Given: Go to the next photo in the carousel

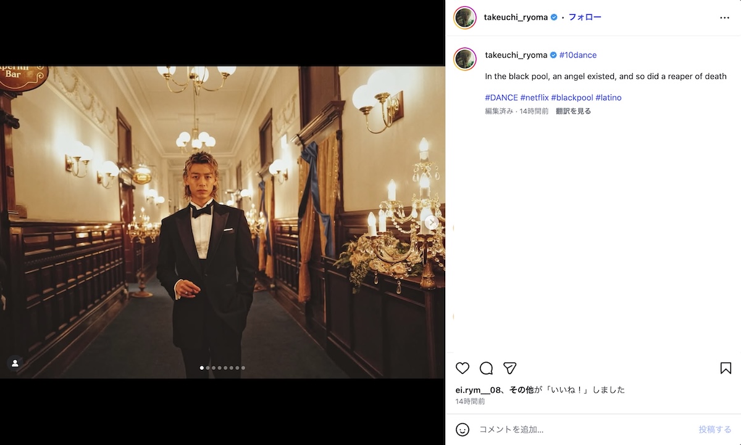Looking at the screenshot, I should click(432, 222).
